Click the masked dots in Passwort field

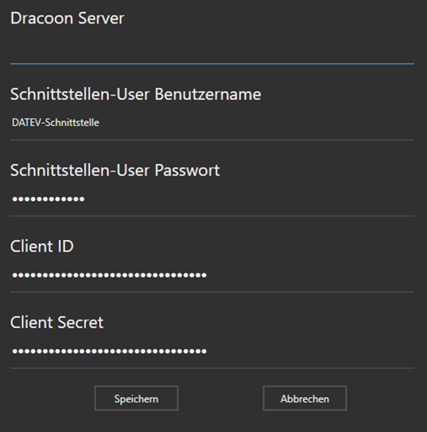[49, 199]
